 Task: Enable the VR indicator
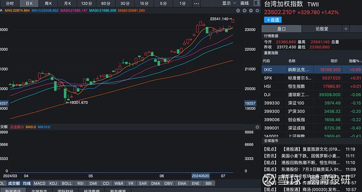click(x=131, y=183)
